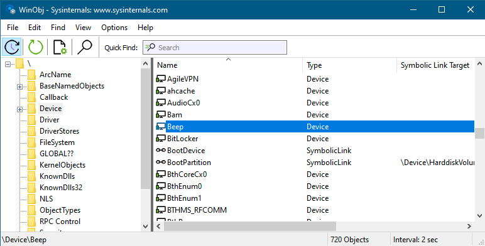Click the tree pane vertical scrollbar thumb
This screenshot has width=485, height=246.
[x=145, y=129]
